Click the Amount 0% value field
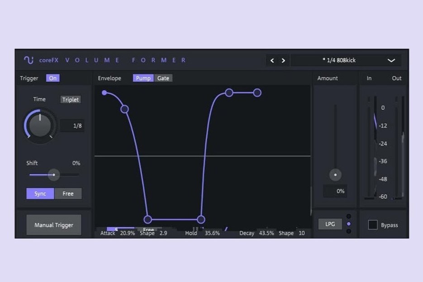This screenshot has height=282, width=423. click(335, 191)
